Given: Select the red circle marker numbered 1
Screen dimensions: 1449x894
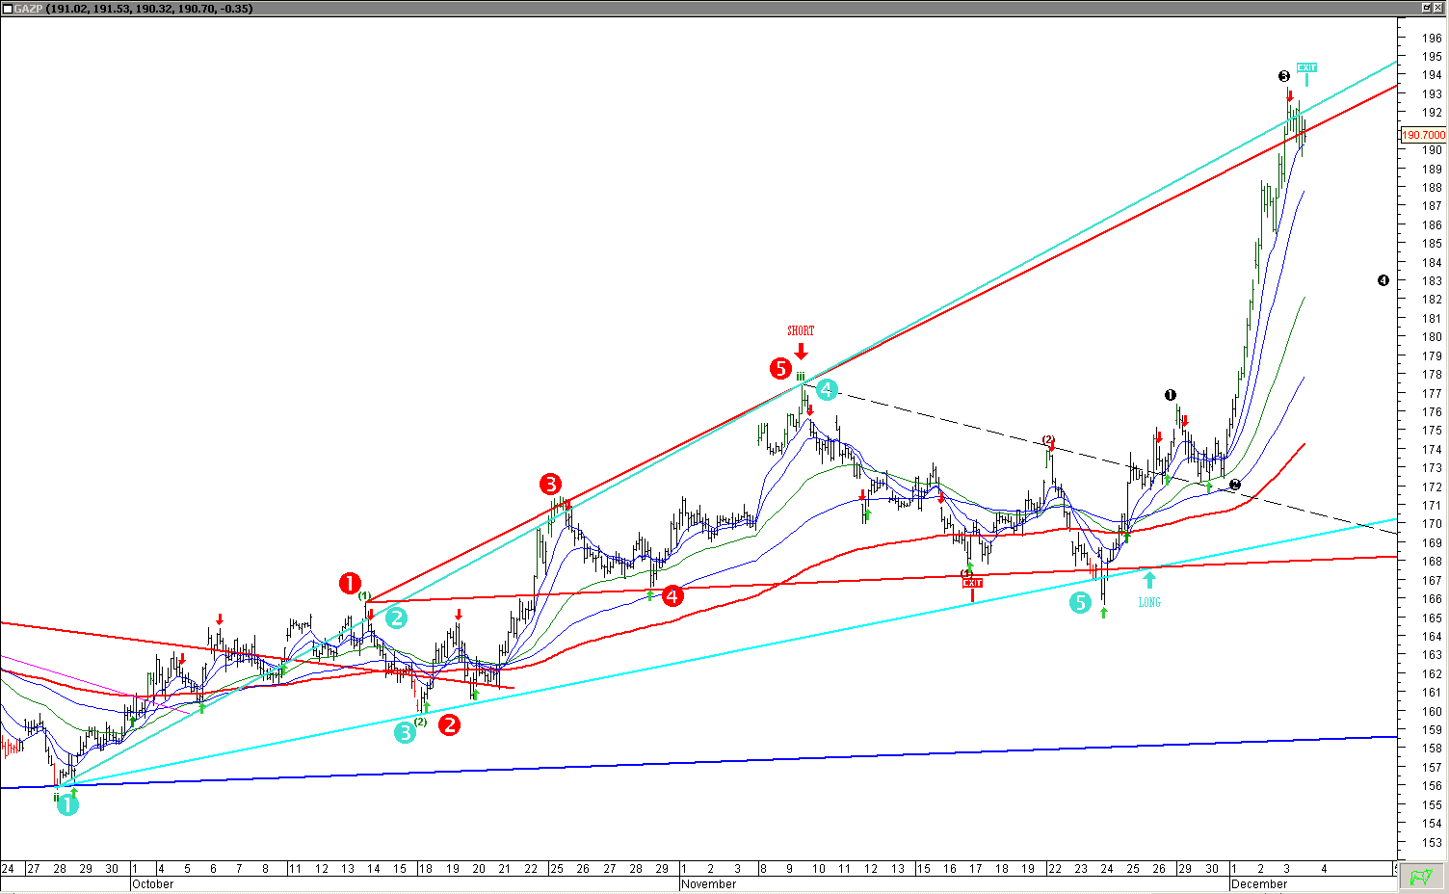Looking at the screenshot, I should click(x=350, y=583).
